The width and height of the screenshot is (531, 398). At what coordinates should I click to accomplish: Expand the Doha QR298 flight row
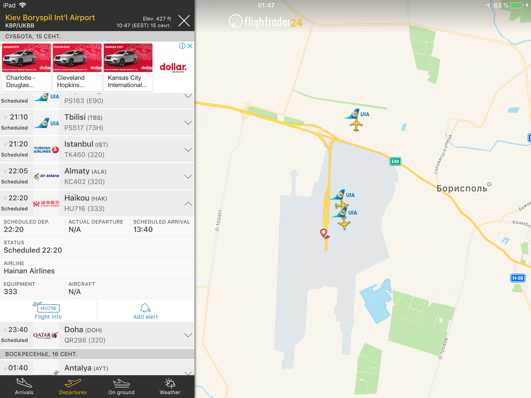tap(188, 335)
